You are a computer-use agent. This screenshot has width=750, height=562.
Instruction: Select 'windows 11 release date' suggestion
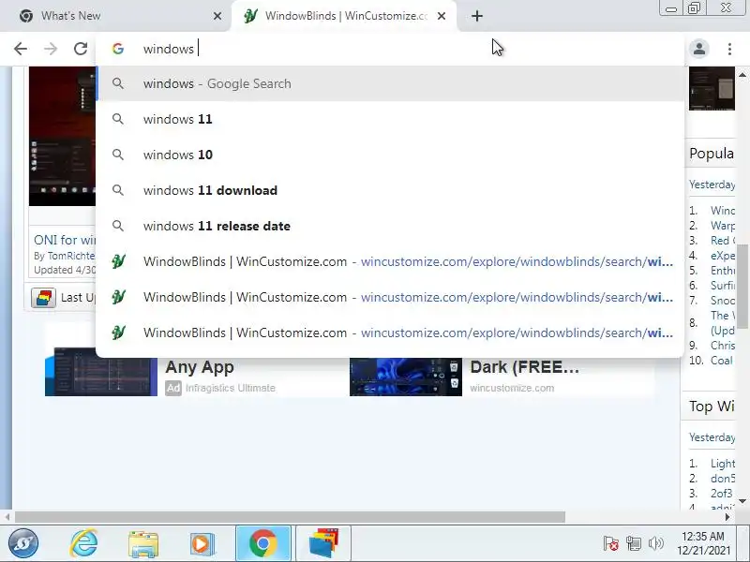(390, 226)
